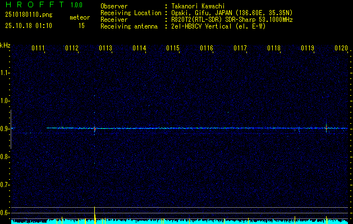
Task: Click the R820T2(RTL-SDR) SDR-Sharp receiver text
Action: coord(232,20)
